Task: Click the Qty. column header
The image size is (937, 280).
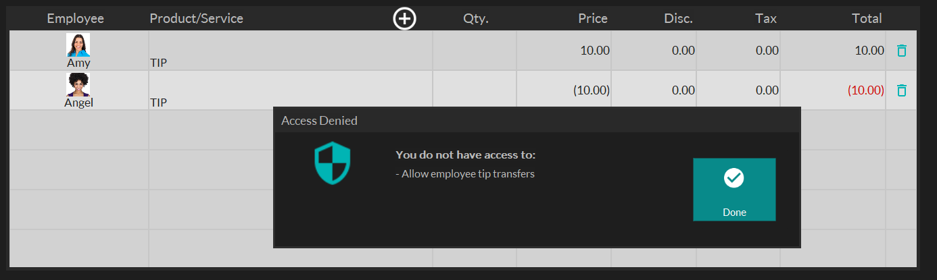Action: click(476, 19)
